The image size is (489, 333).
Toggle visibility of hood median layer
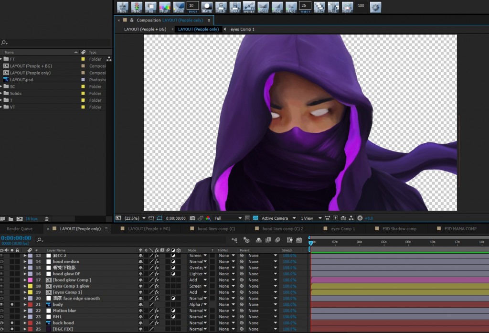coord(2,262)
